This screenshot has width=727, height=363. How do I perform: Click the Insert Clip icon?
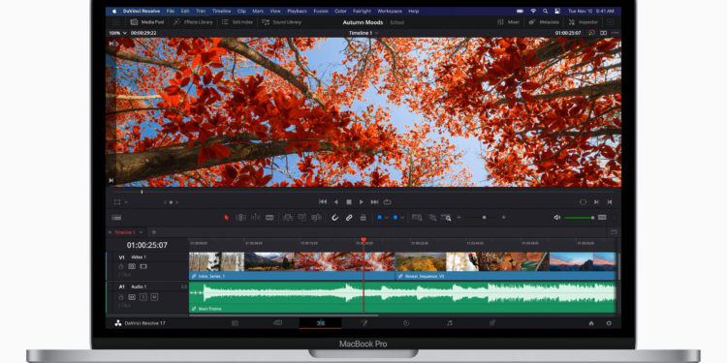coord(288,217)
